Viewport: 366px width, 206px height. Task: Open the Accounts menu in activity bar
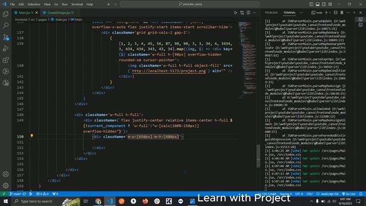point(6,174)
